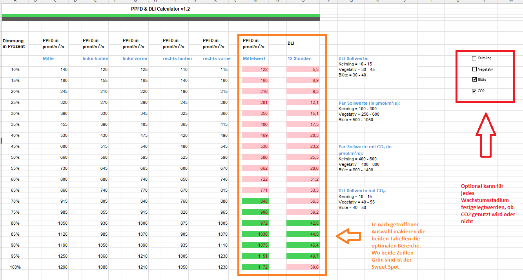Screen dimensions: 523x280
Task: Disable the CO2 checkbox
Action: 474,91
